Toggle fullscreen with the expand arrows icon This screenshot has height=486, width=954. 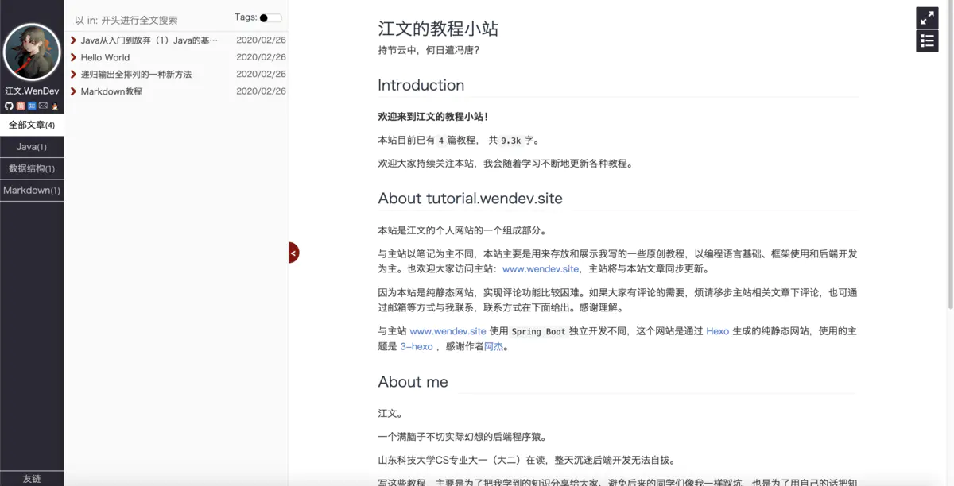pos(927,17)
